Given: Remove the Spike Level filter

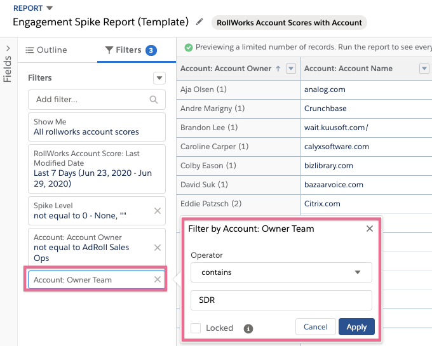Looking at the screenshot, I should [158, 211].
